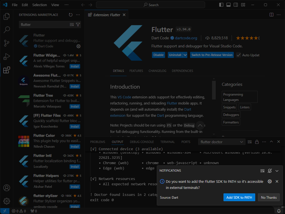
Task: Open Source Control view
Action: pyautogui.click(x=7, y=43)
